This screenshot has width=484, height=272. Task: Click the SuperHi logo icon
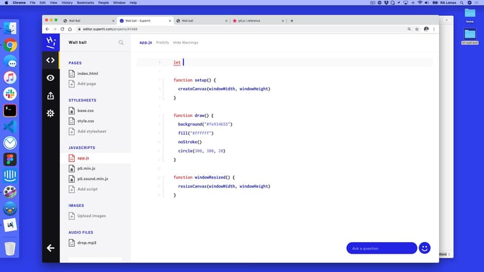(x=50, y=42)
